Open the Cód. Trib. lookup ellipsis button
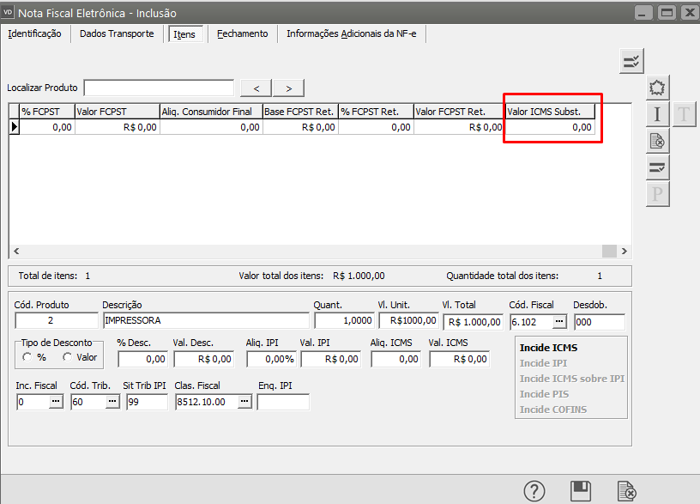The height and width of the screenshot is (504, 700). point(112,402)
